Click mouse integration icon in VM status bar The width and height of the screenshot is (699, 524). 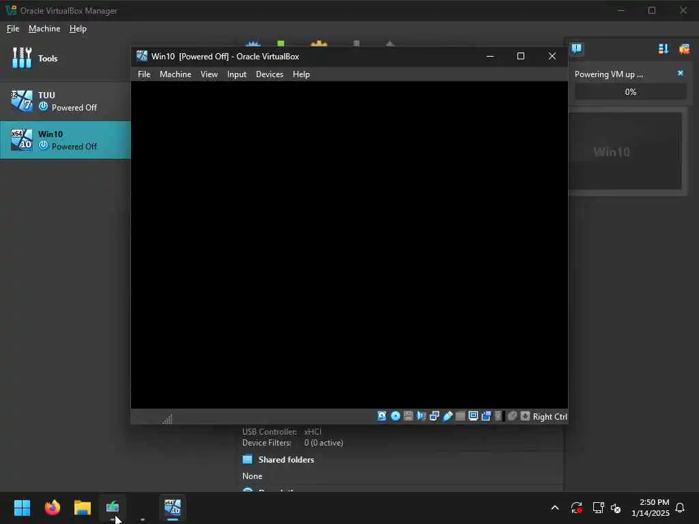coord(512,416)
